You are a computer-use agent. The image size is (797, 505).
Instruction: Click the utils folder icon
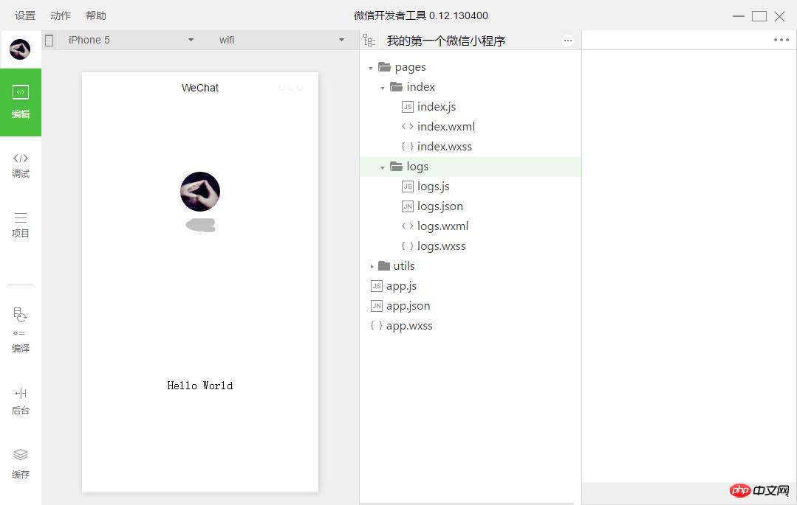(x=384, y=265)
